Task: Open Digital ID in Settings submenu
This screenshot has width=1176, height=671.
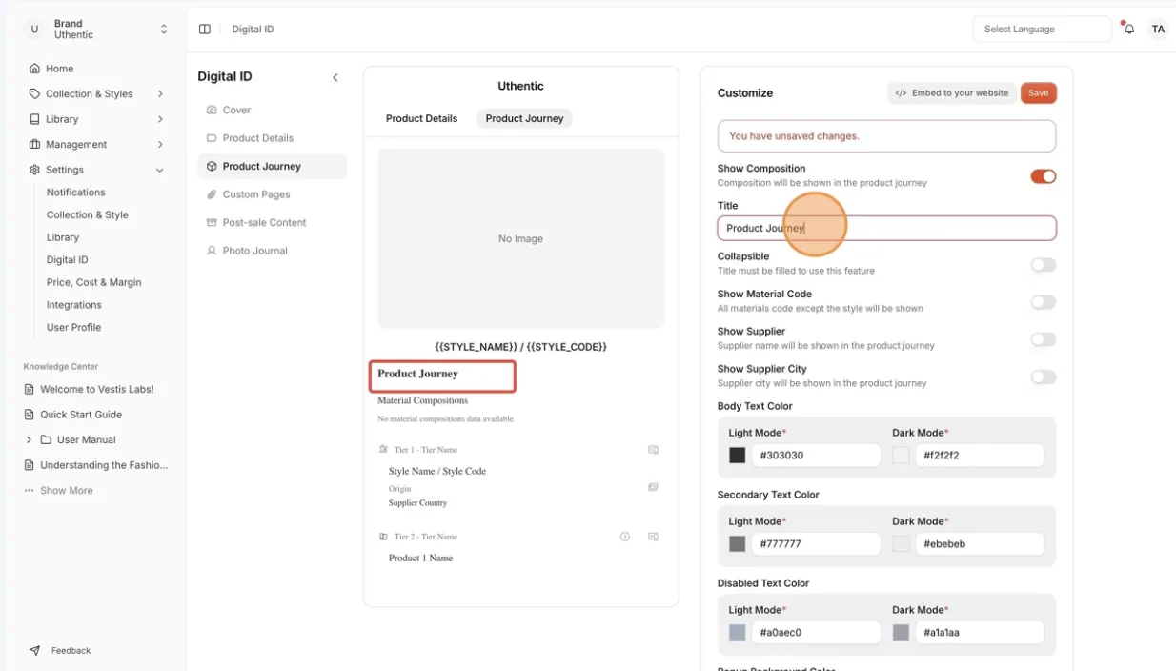Action: tap(68, 259)
